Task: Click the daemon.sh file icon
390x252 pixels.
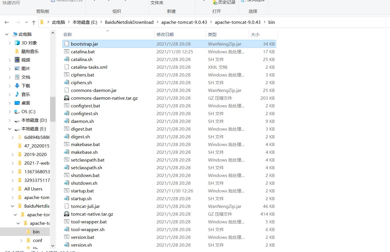Action: pos(66,121)
